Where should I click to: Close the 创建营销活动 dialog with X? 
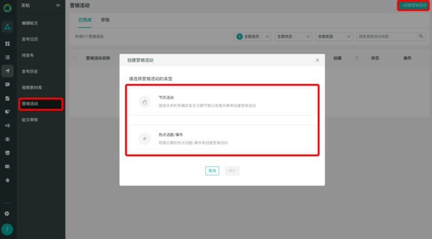pos(317,60)
